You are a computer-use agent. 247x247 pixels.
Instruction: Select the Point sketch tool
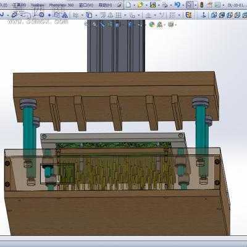pos(49,15)
